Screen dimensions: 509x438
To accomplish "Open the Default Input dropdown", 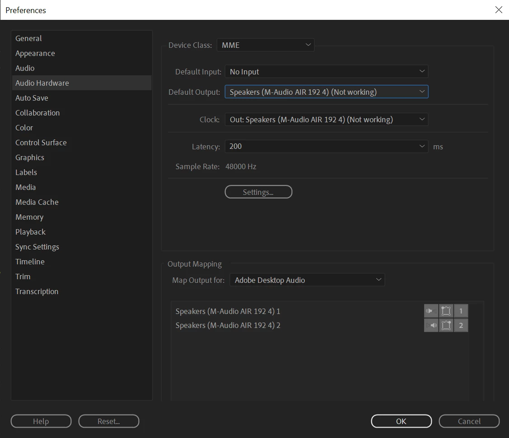I will [x=327, y=72].
